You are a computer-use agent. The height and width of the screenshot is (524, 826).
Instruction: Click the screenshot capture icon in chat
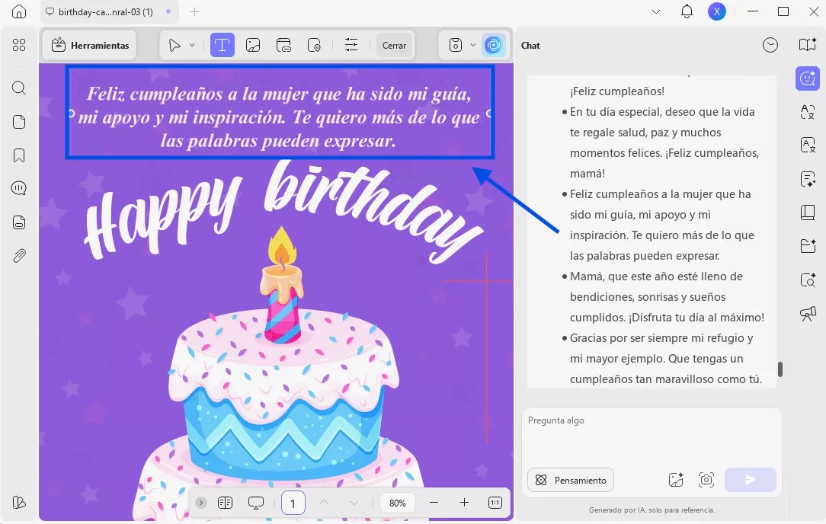706,479
